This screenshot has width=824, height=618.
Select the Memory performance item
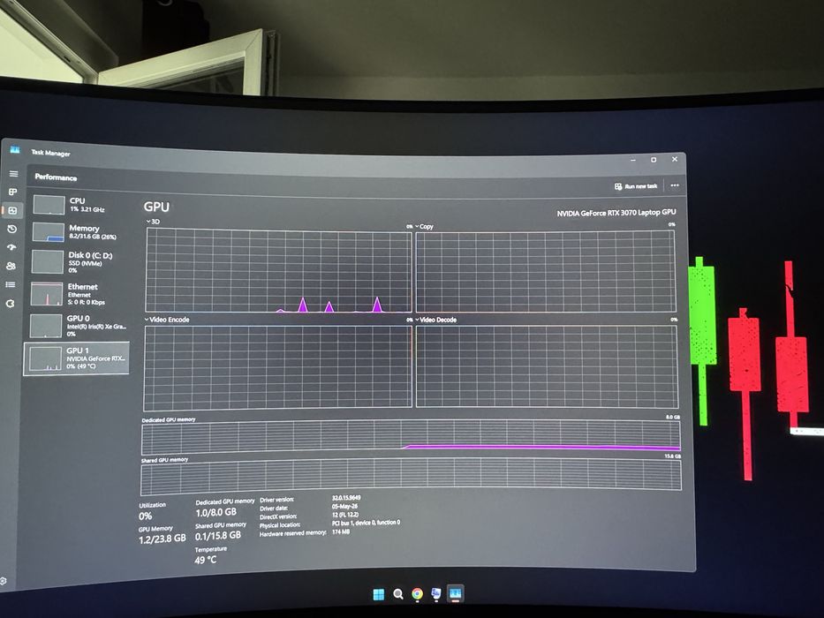coord(78,231)
